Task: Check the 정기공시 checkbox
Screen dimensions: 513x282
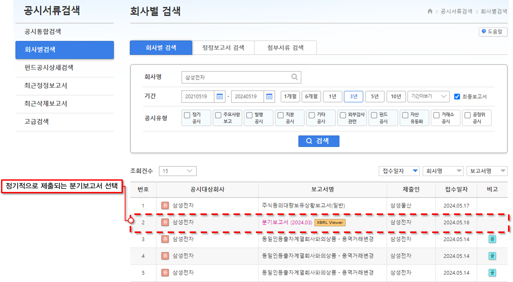Action: coord(187,115)
